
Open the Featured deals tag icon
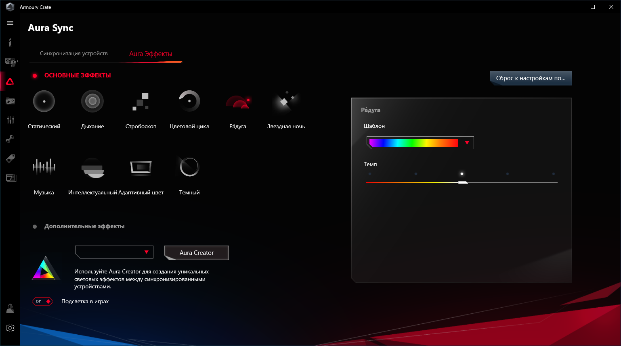(10, 158)
